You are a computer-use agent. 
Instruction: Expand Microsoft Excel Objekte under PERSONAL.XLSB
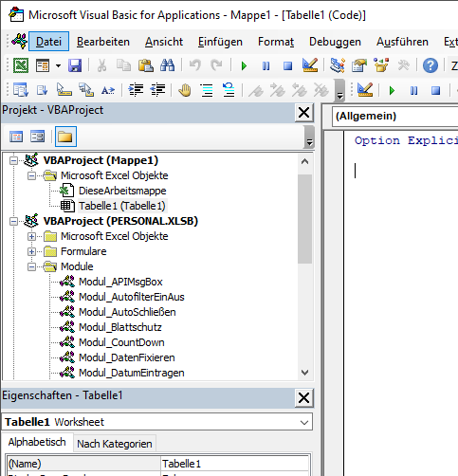pos(31,236)
